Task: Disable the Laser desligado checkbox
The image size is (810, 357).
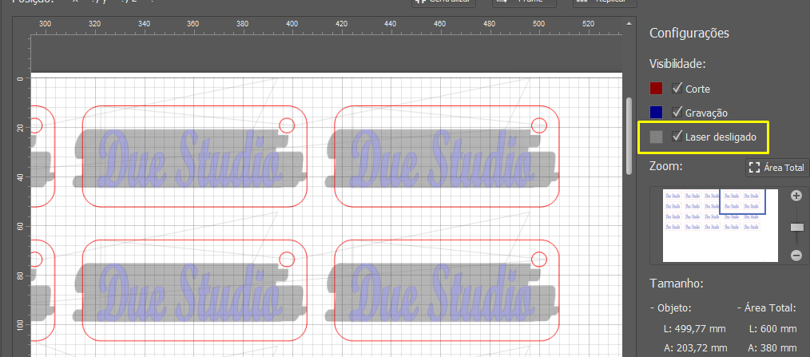Action: pos(677,137)
